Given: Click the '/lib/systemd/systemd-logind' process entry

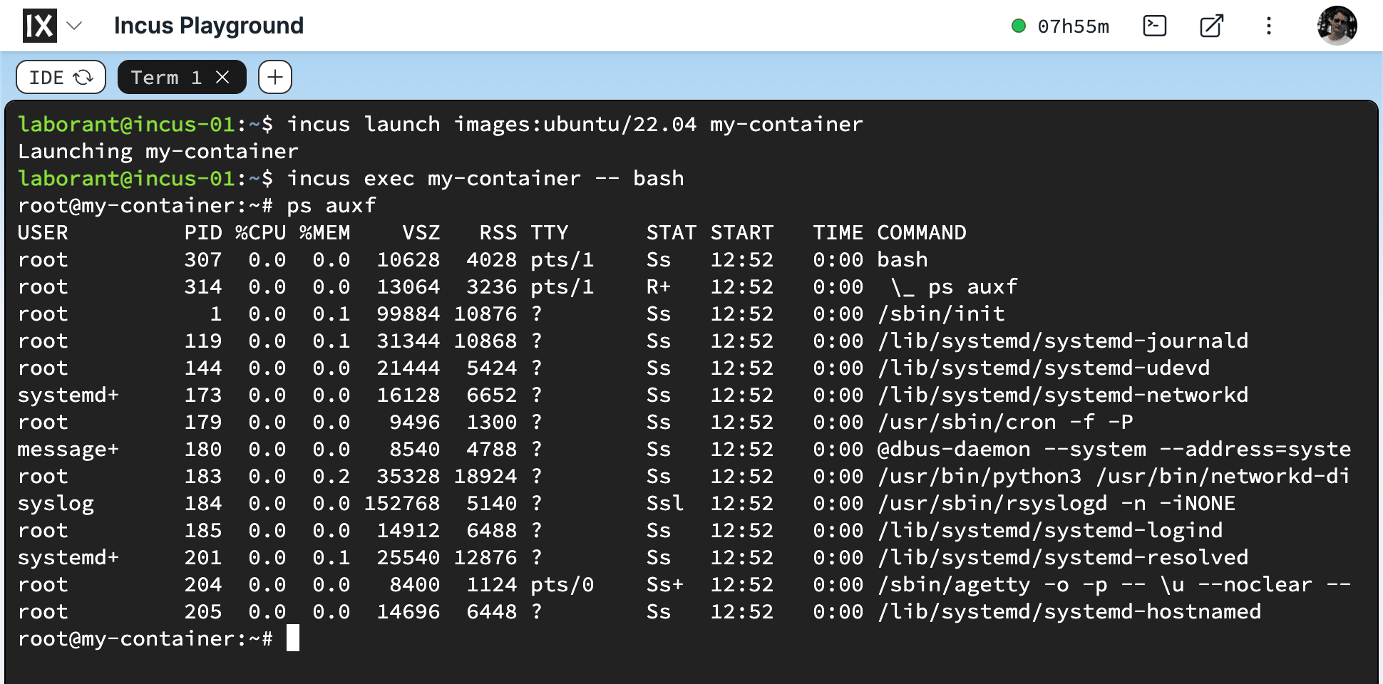Looking at the screenshot, I should pyautogui.click(x=1050, y=530).
